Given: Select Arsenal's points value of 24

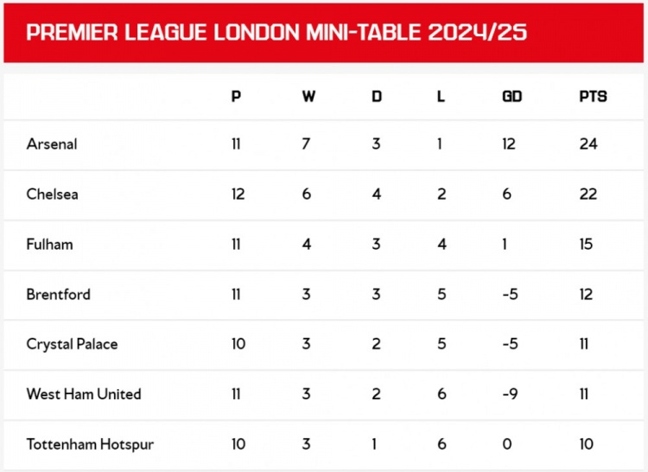Looking at the screenshot, I should tap(588, 144).
